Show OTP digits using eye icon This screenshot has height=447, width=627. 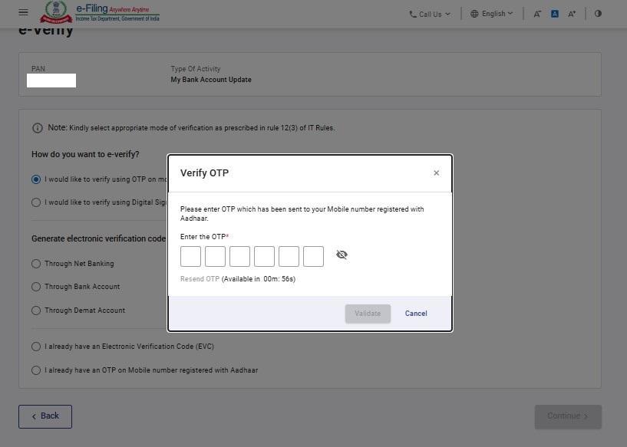coord(342,255)
